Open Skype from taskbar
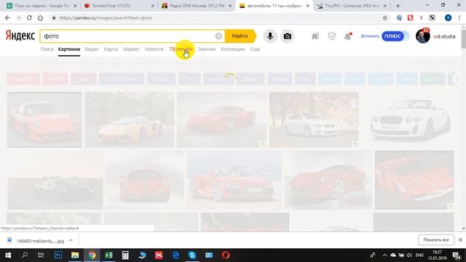Screen dimensions: 466x262 [192, 255]
